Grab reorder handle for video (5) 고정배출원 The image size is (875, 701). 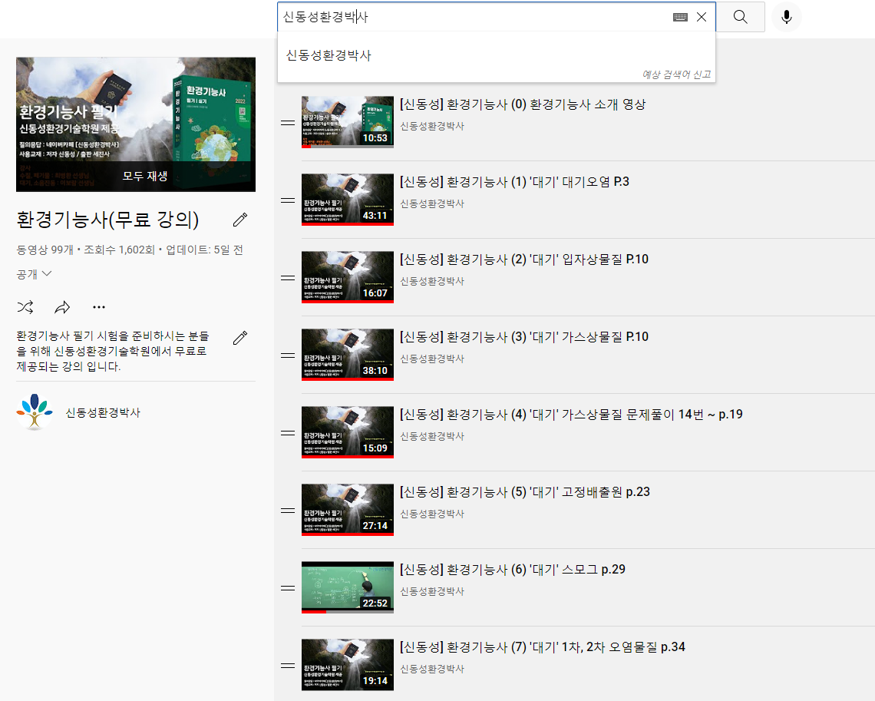coord(288,511)
